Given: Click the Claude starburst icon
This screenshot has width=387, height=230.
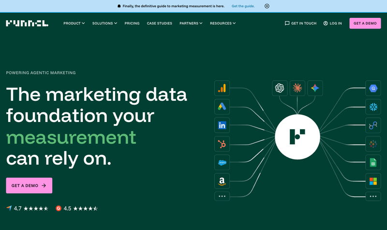Looking at the screenshot, I should (298, 88).
